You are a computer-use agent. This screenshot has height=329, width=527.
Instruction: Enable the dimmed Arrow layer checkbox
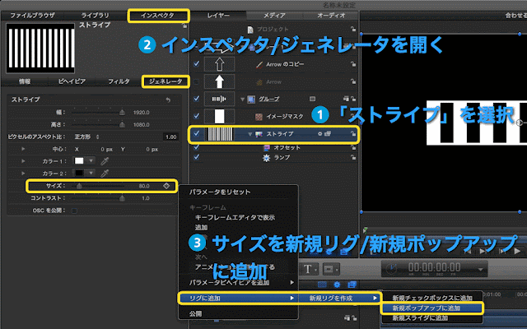tap(197, 81)
